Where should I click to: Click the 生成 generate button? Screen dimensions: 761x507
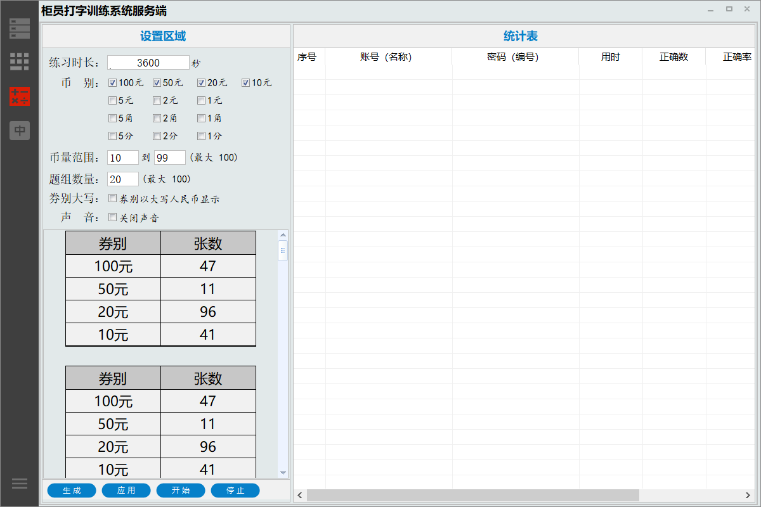(x=72, y=491)
